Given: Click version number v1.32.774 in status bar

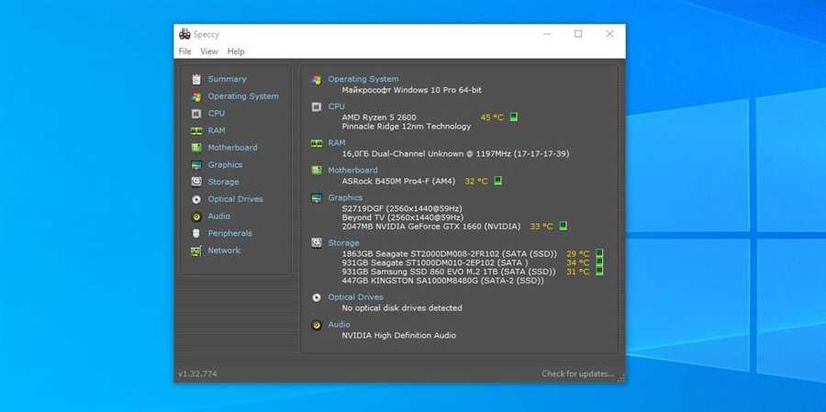Looking at the screenshot, I should click(197, 373).
